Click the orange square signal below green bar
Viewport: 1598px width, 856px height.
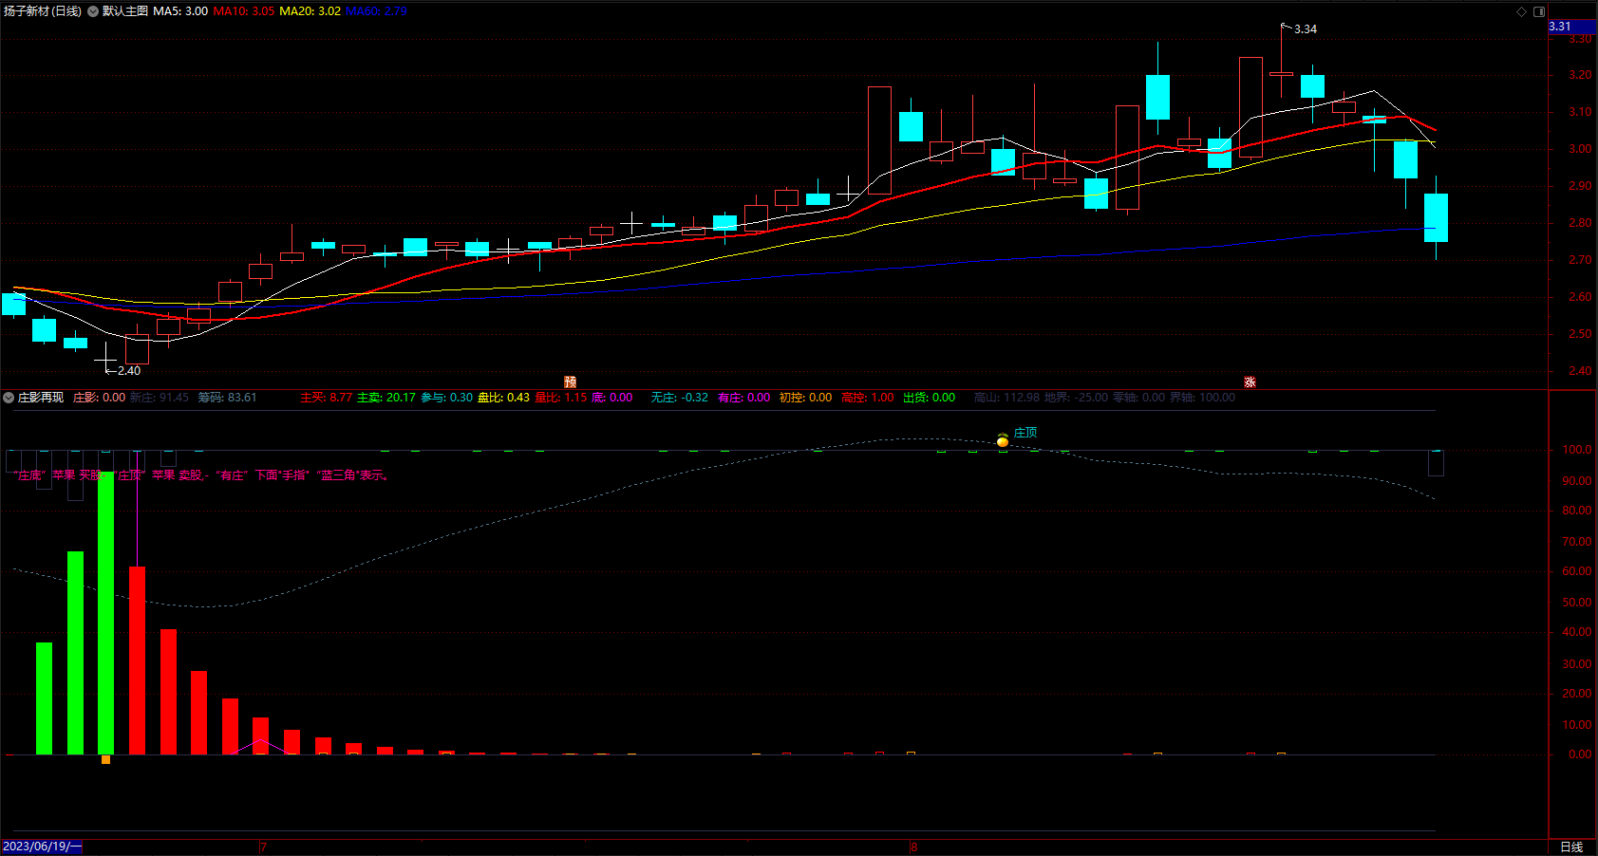tap(105, 759)
